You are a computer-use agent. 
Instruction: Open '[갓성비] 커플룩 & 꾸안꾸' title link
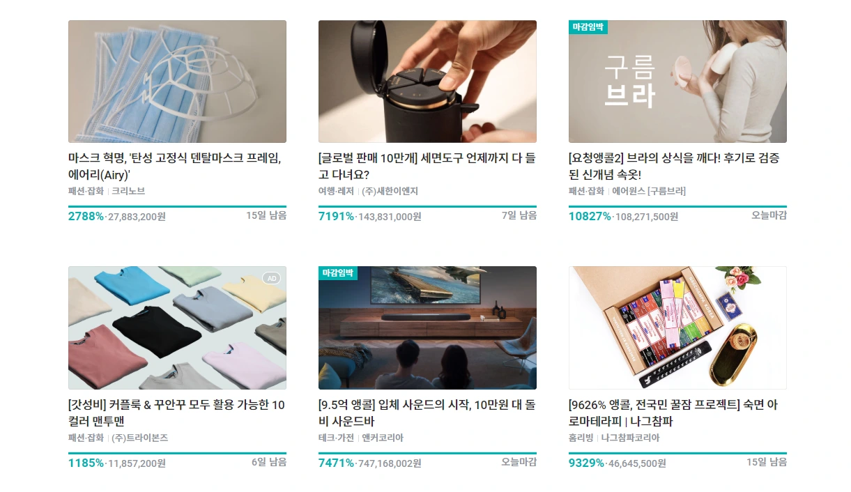click(176, 413)
